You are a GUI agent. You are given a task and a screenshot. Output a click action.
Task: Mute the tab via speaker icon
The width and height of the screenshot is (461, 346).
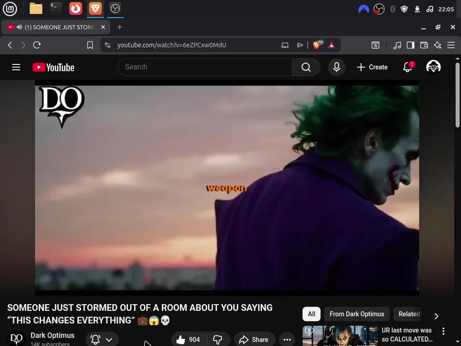(19, 27)
